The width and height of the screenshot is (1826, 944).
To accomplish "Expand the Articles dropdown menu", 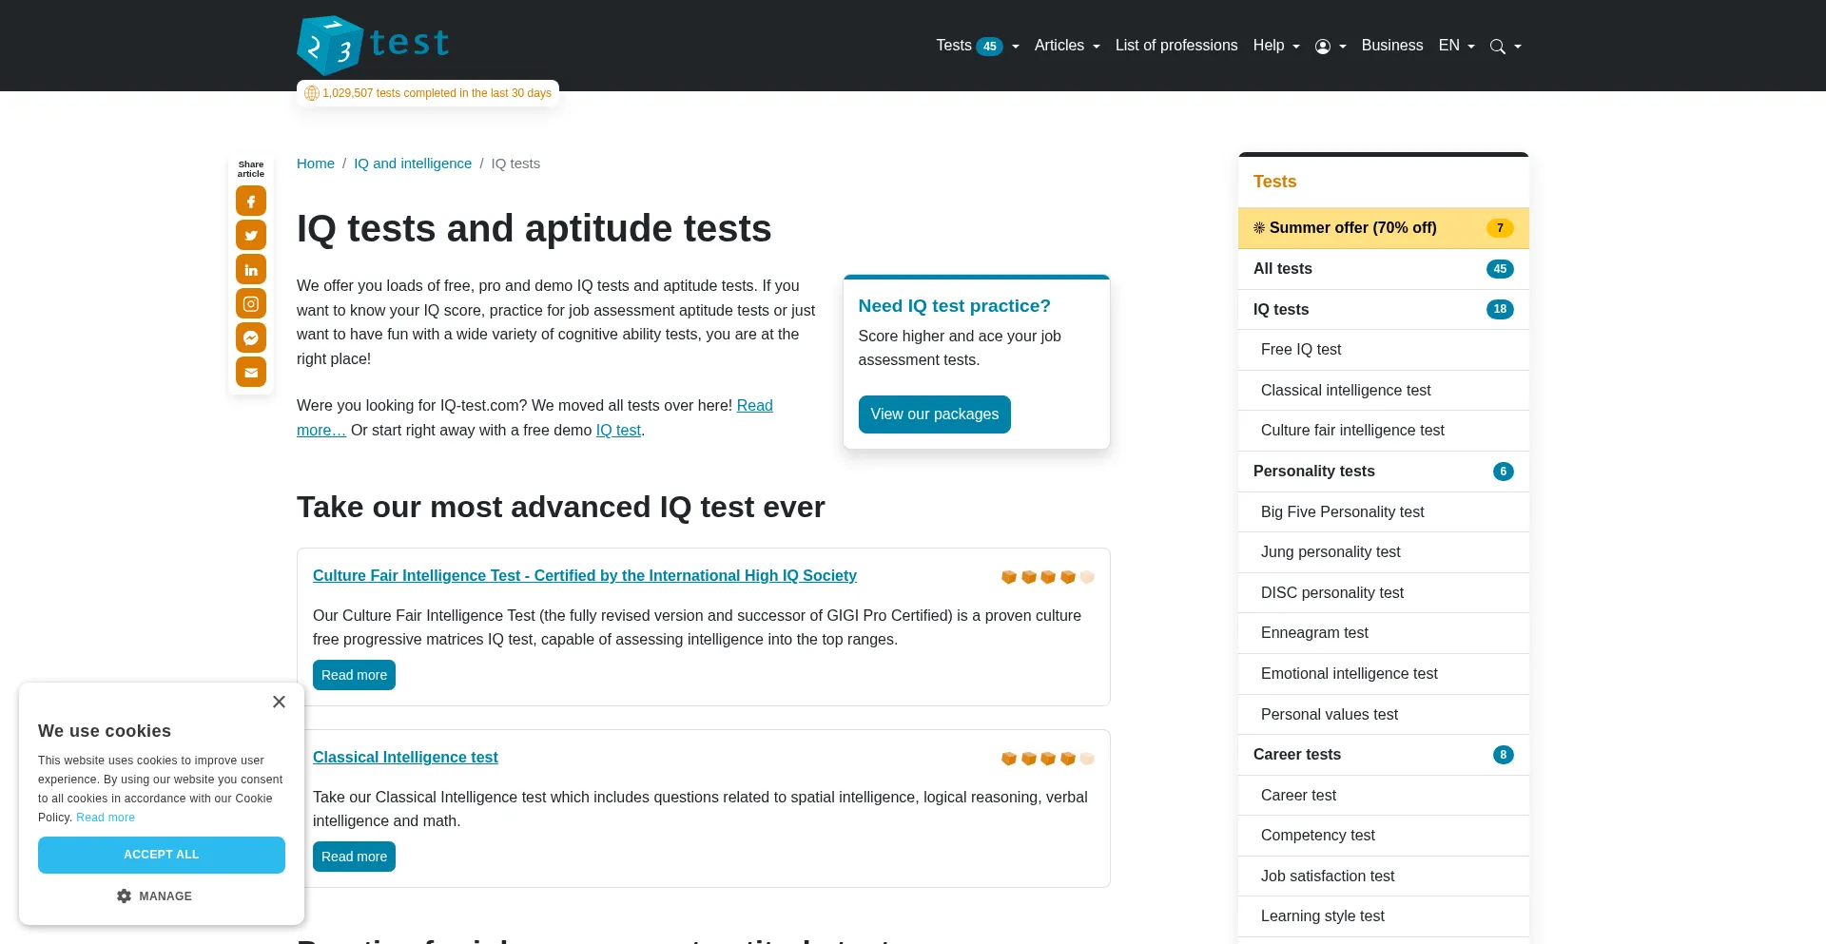I will (1067, 46).
